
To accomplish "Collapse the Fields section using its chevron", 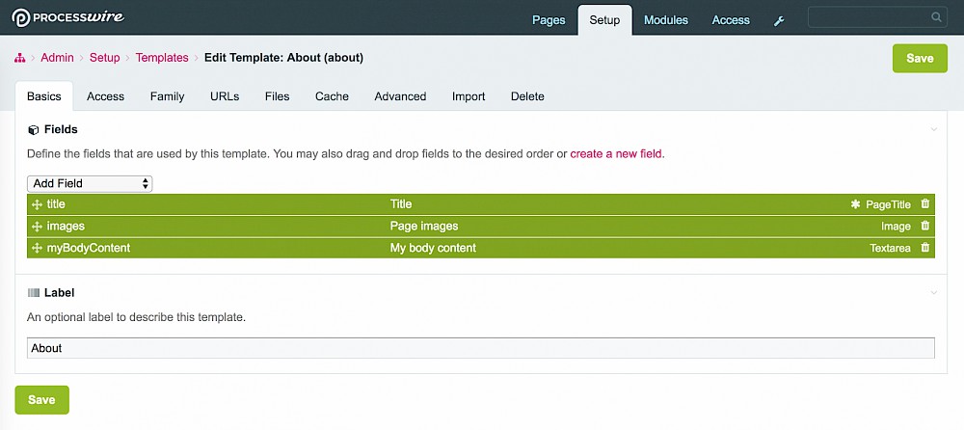I will pos(934,130).
